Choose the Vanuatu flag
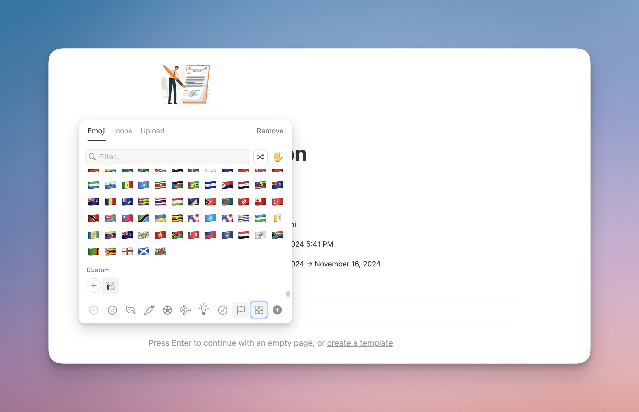Screen dimensions: 639x412 click(x=177, y=235)
